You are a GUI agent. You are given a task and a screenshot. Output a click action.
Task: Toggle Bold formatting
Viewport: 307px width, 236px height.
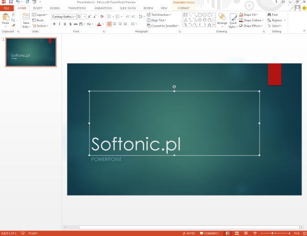[54, 24]
